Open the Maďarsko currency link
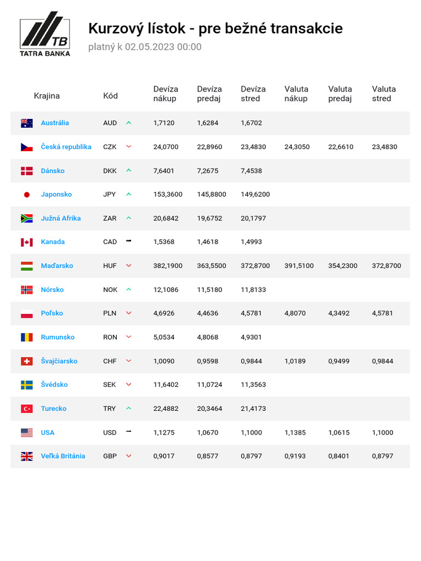The width and height of the screenshot is (421, 561). coord(57,266)
